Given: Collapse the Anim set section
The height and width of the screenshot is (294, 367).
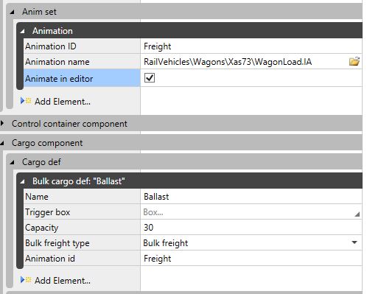Looking at the screenshot, I should click(12, 12).
